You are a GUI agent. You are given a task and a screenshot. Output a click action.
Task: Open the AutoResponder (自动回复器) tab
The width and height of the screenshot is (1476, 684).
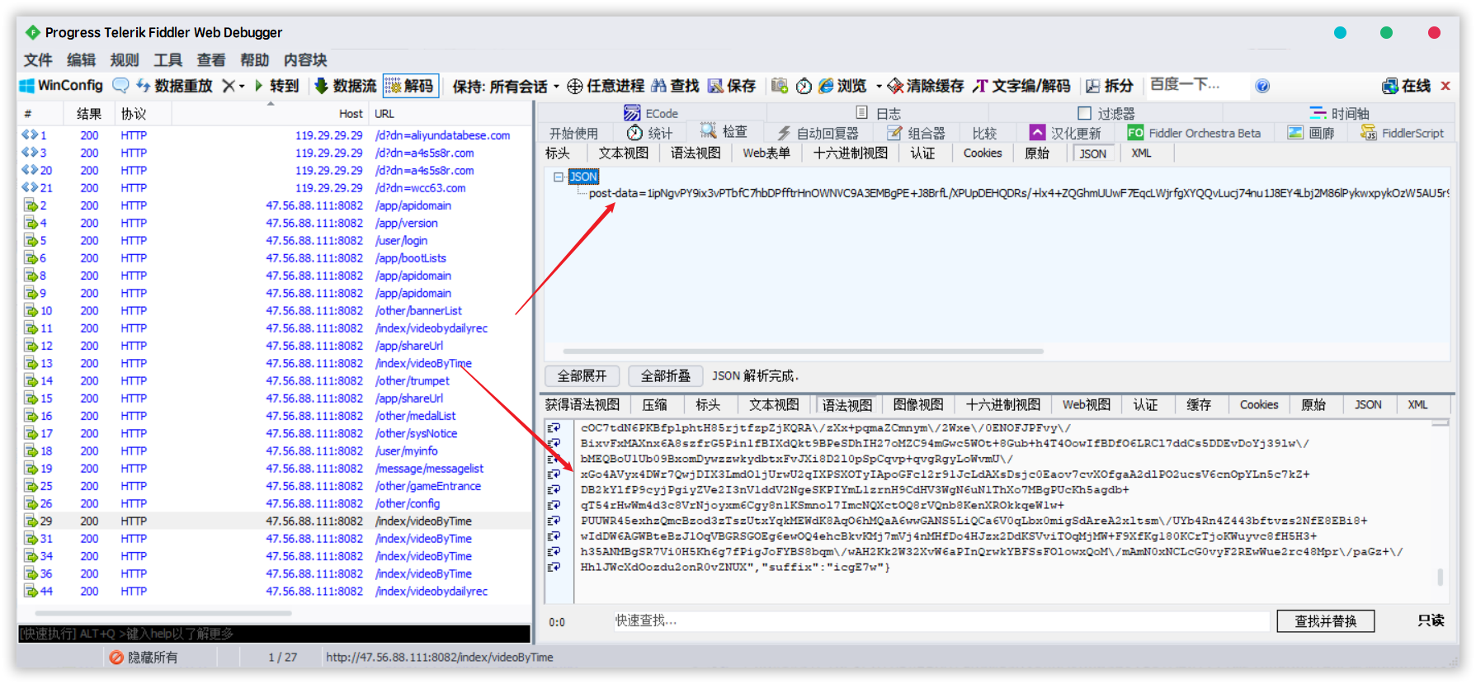pyautogui.click(x=818, y=133)
